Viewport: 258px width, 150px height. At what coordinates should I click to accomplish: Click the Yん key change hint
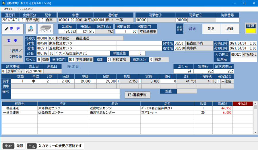[x=55, y=146]
